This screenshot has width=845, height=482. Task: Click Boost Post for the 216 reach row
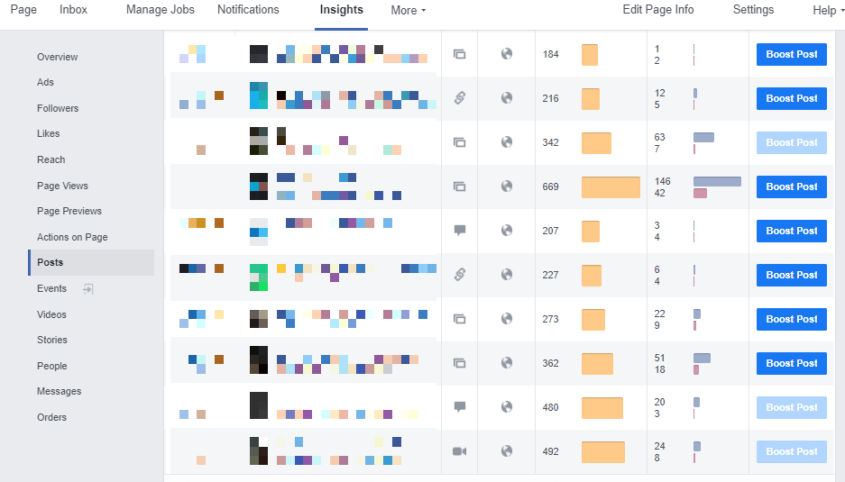[x=791, y=98]
